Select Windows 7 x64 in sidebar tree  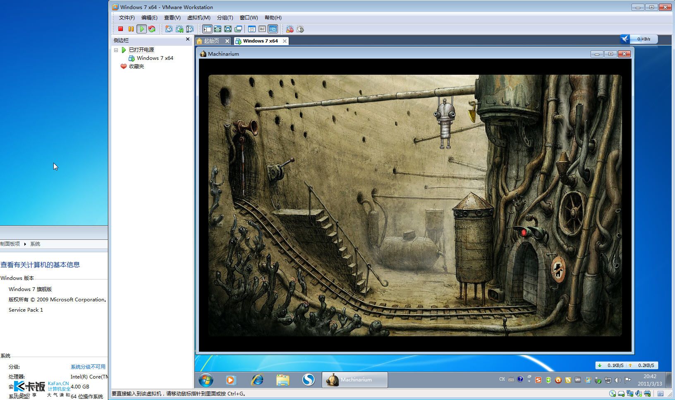coord(155,58)
